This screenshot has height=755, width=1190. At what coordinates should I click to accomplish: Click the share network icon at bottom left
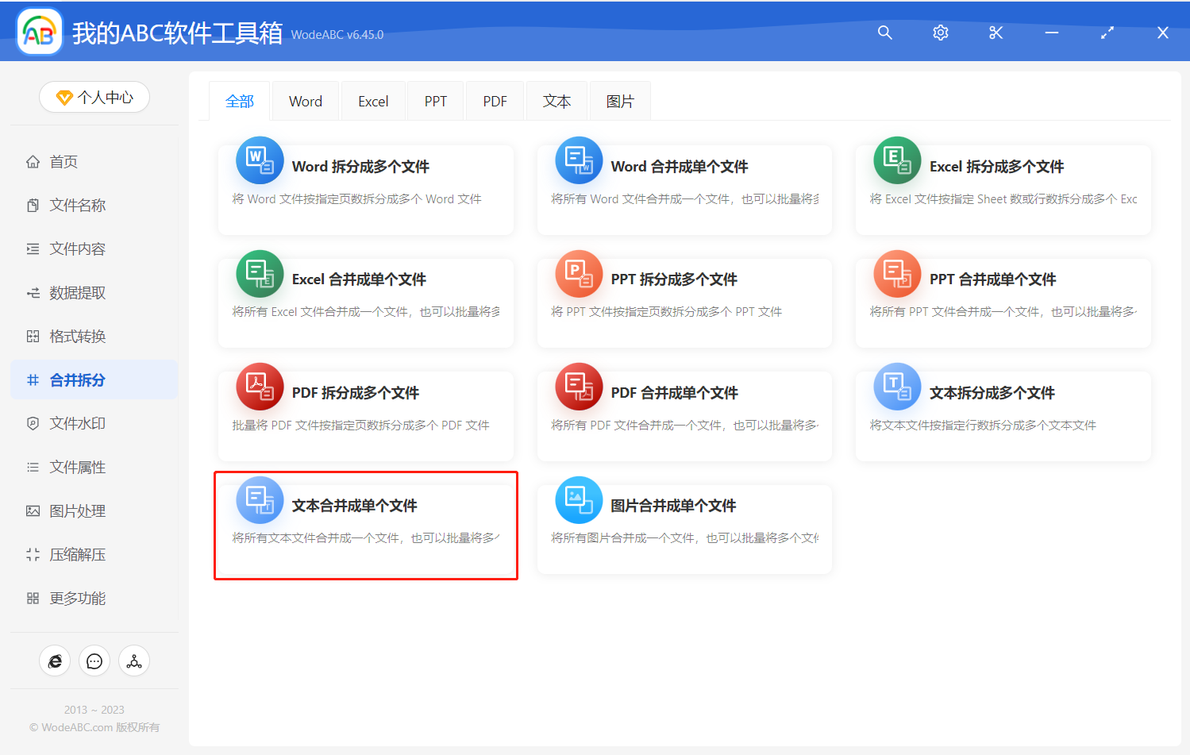(x=134, y=661)
